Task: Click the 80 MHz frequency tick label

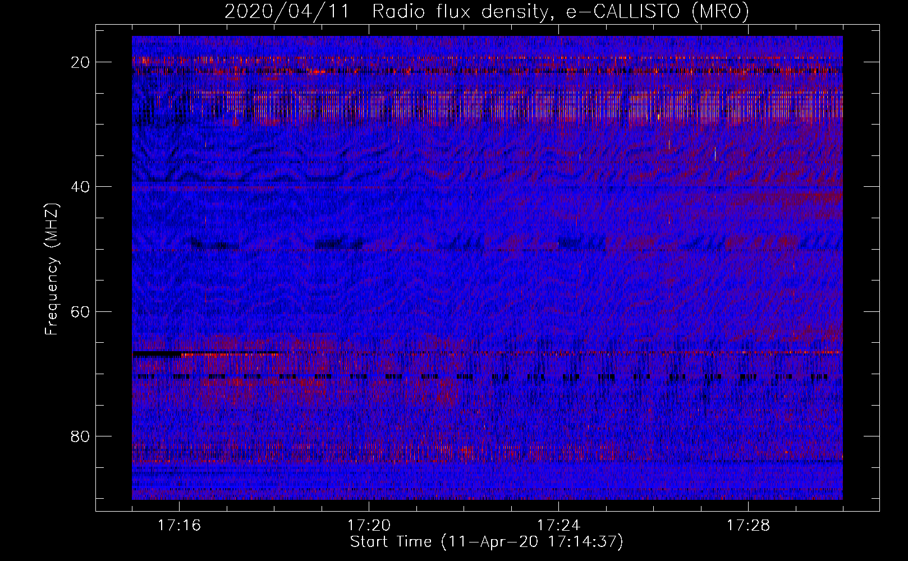Action: point(81,436)
